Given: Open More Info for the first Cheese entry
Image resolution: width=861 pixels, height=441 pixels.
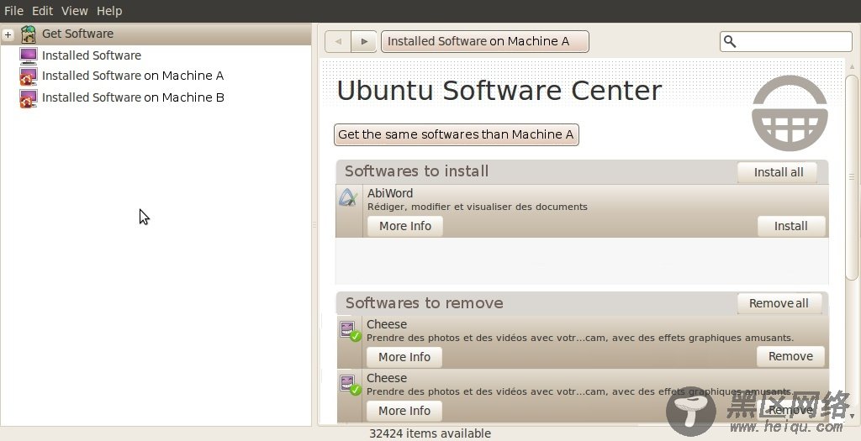Looking at the screenshot, I should click(x=404, y=357).
